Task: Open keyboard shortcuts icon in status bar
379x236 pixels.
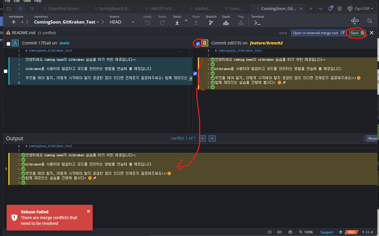Action: tap(279, 232)
